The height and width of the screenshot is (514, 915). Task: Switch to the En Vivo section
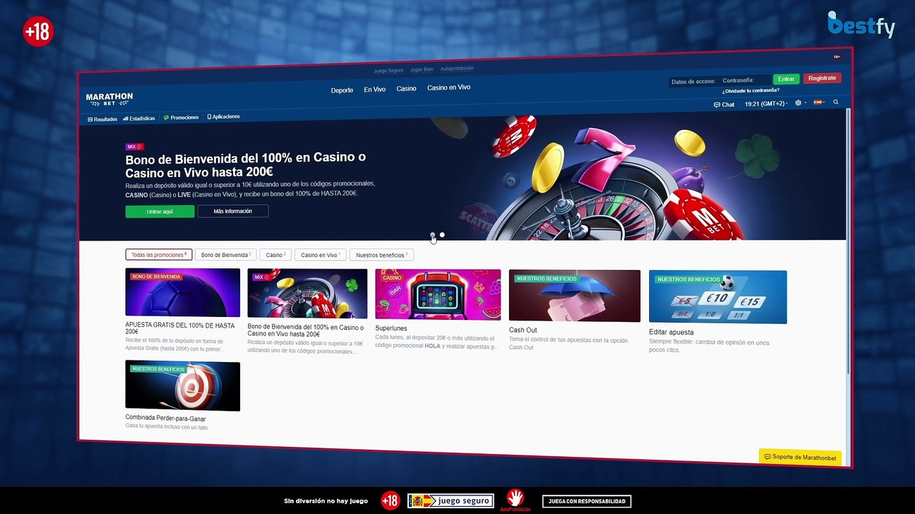[375, 89]
